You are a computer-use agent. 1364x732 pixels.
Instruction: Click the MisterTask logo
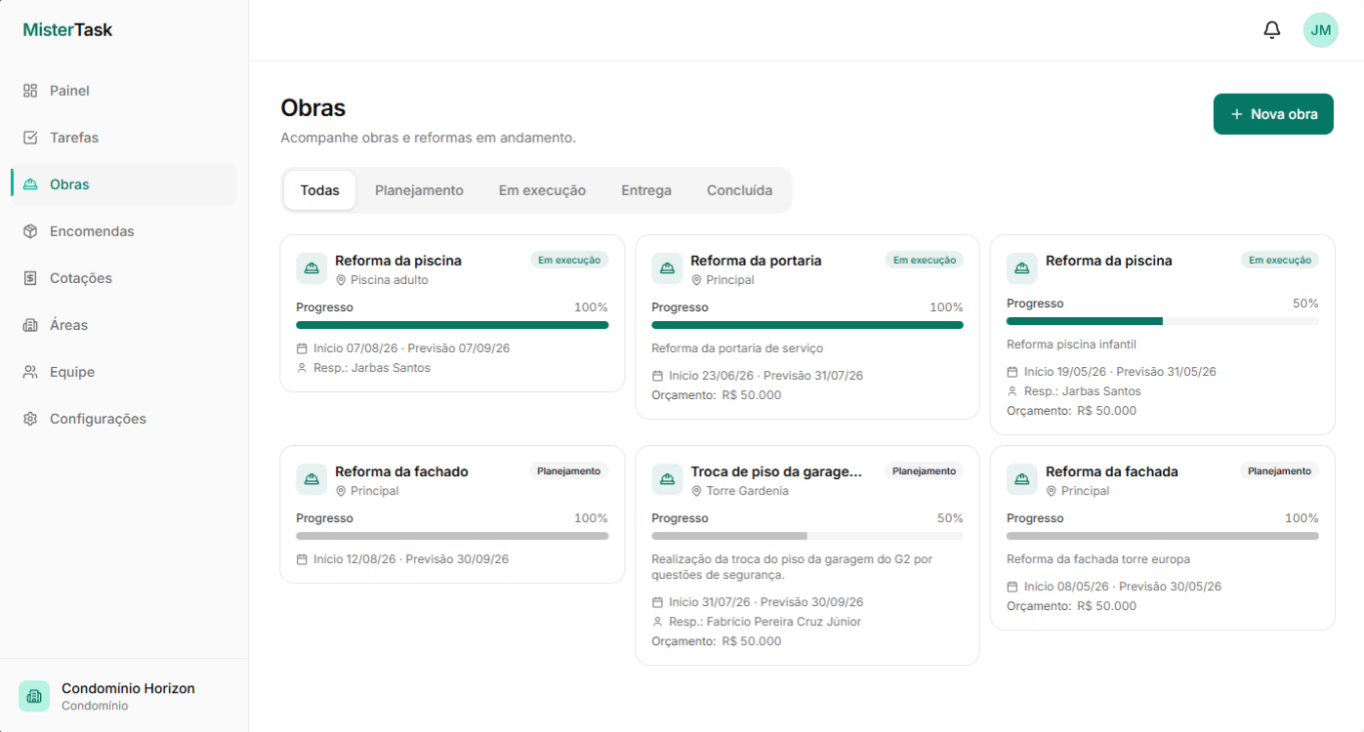[67, 30]
